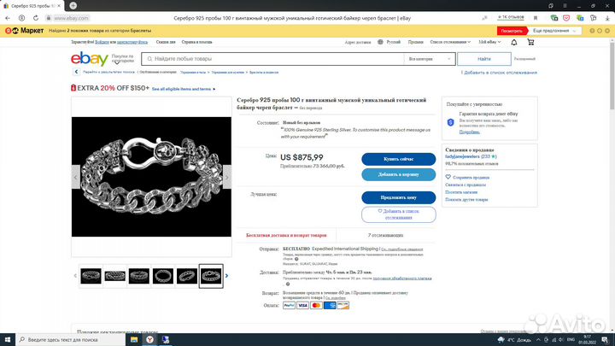Add item via 'Добавить в список отслеживания'

tap(398, 214)
